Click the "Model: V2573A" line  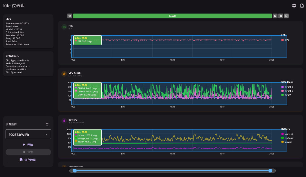tap(14, 29)
